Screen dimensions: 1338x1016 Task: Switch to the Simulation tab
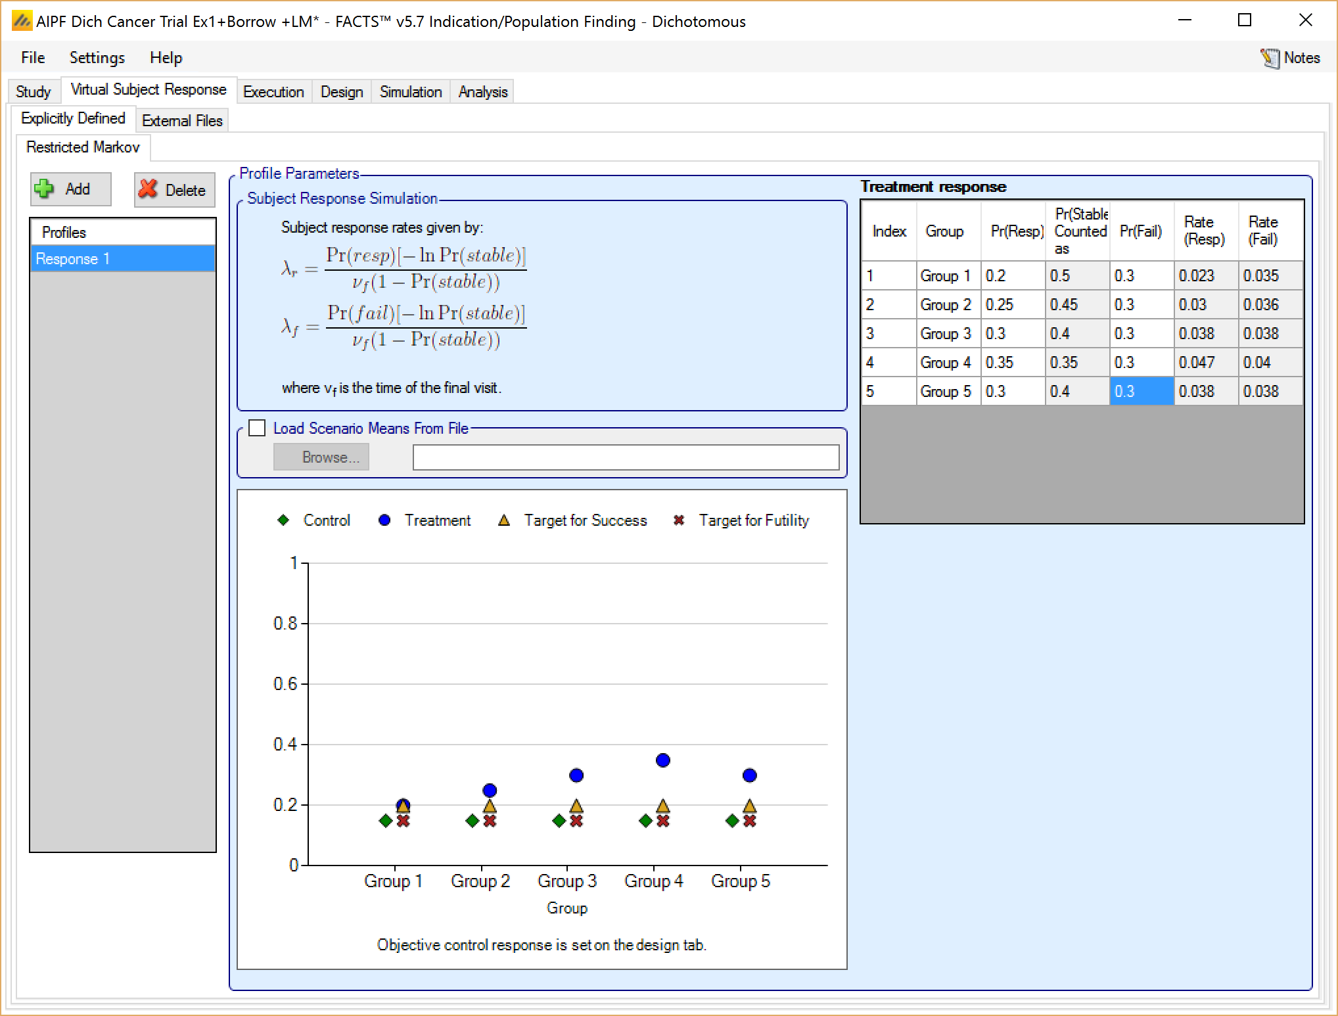tap(410, 92)
